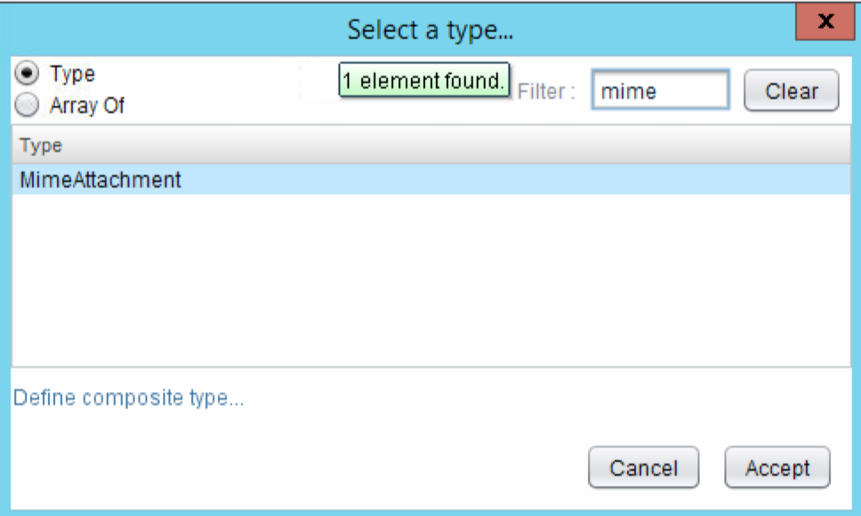This screenshot has width=861, height=516.
Task: Open the Define composite type link
Action: pyautogui.click(x=128, y=398)
